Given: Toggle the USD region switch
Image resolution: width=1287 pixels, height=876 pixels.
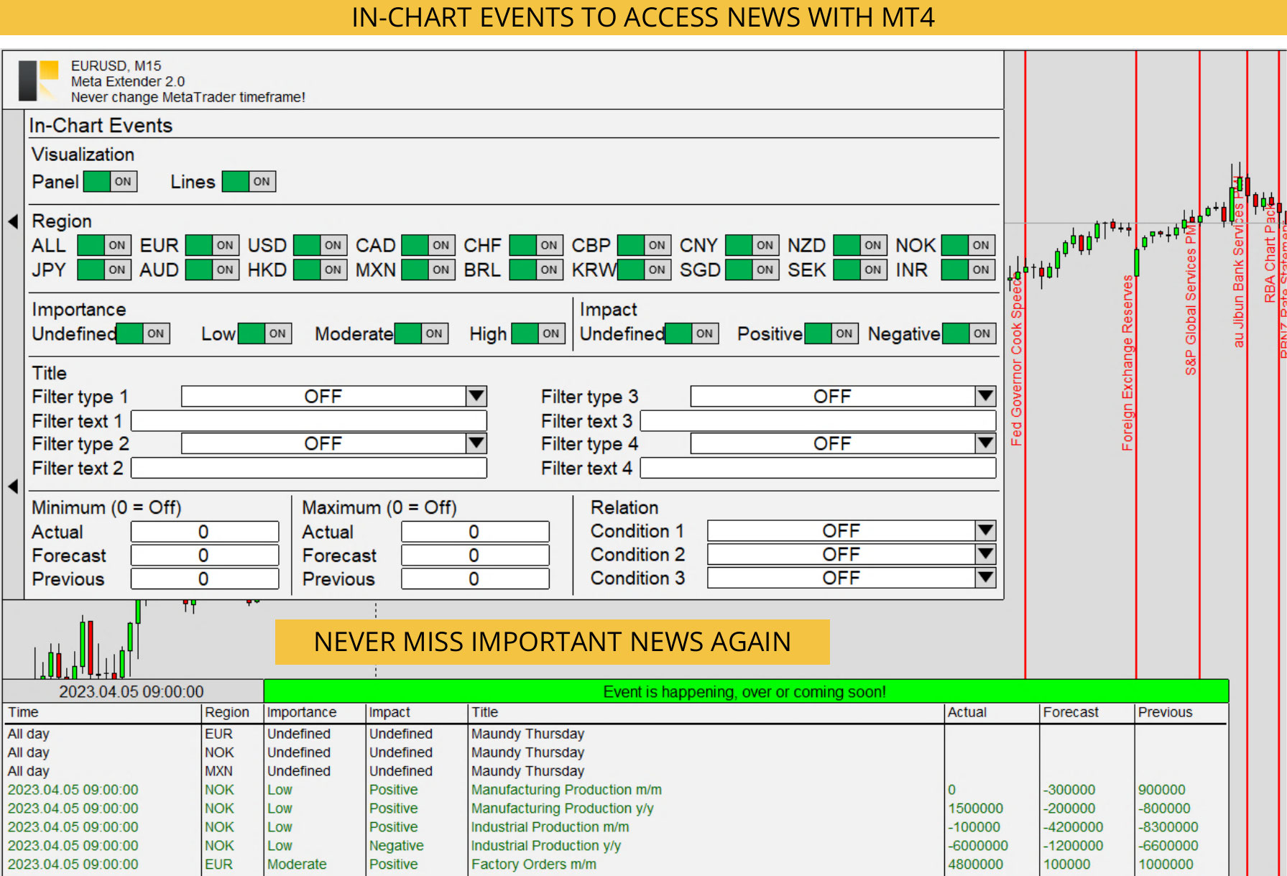Looking at the screenshot, I should pyautogui.click(x=320, y=245).
